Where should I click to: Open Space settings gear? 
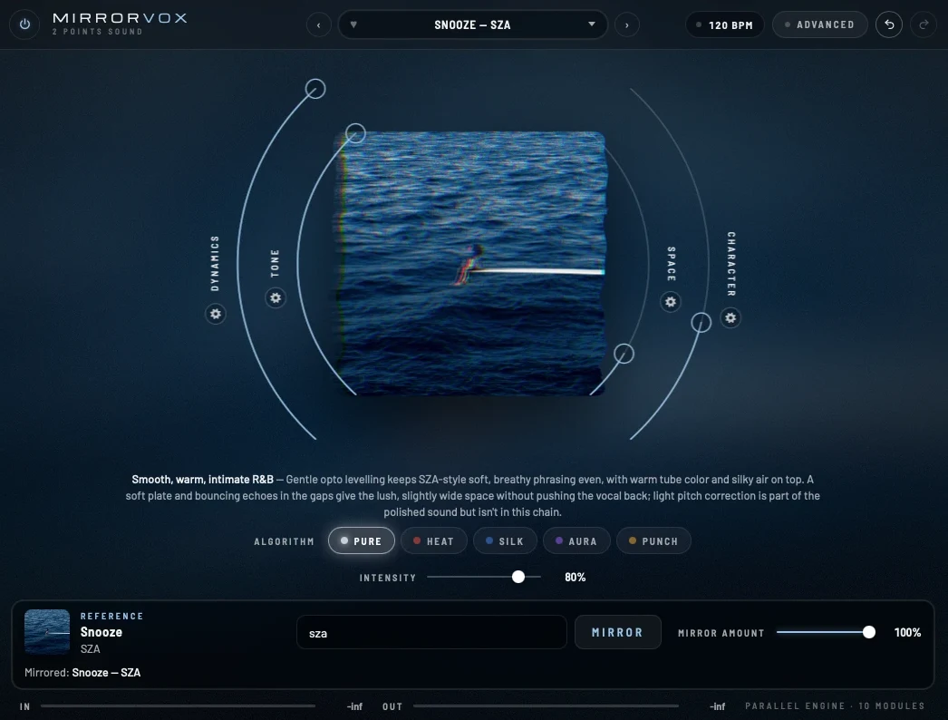[671, 302]
